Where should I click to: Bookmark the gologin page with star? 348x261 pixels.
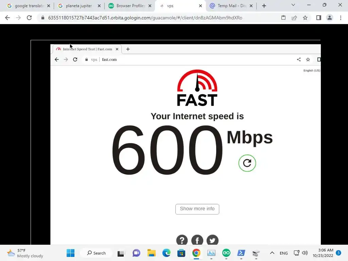pos(305,18)
